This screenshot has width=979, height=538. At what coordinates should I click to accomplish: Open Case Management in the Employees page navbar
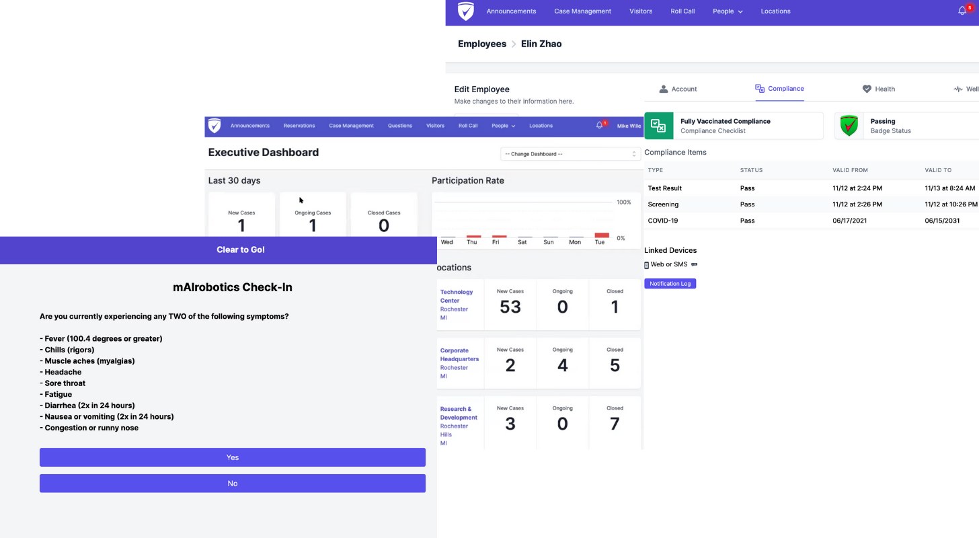click(x=583, y=11)
